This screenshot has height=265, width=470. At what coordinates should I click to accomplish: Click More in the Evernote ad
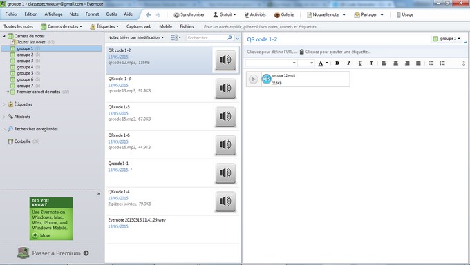(x=41, y=235)
